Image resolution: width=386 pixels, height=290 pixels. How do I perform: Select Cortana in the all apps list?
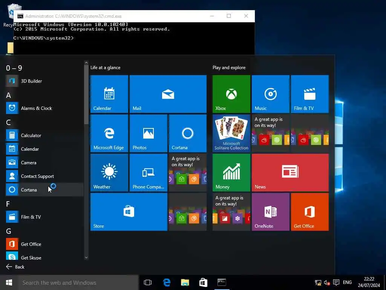tap(44, 190)
